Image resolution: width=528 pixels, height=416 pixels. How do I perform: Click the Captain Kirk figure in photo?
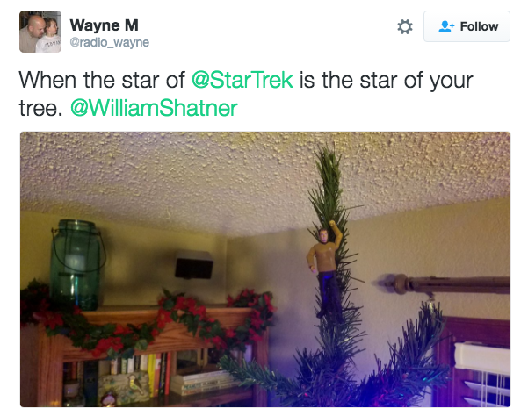325,269
